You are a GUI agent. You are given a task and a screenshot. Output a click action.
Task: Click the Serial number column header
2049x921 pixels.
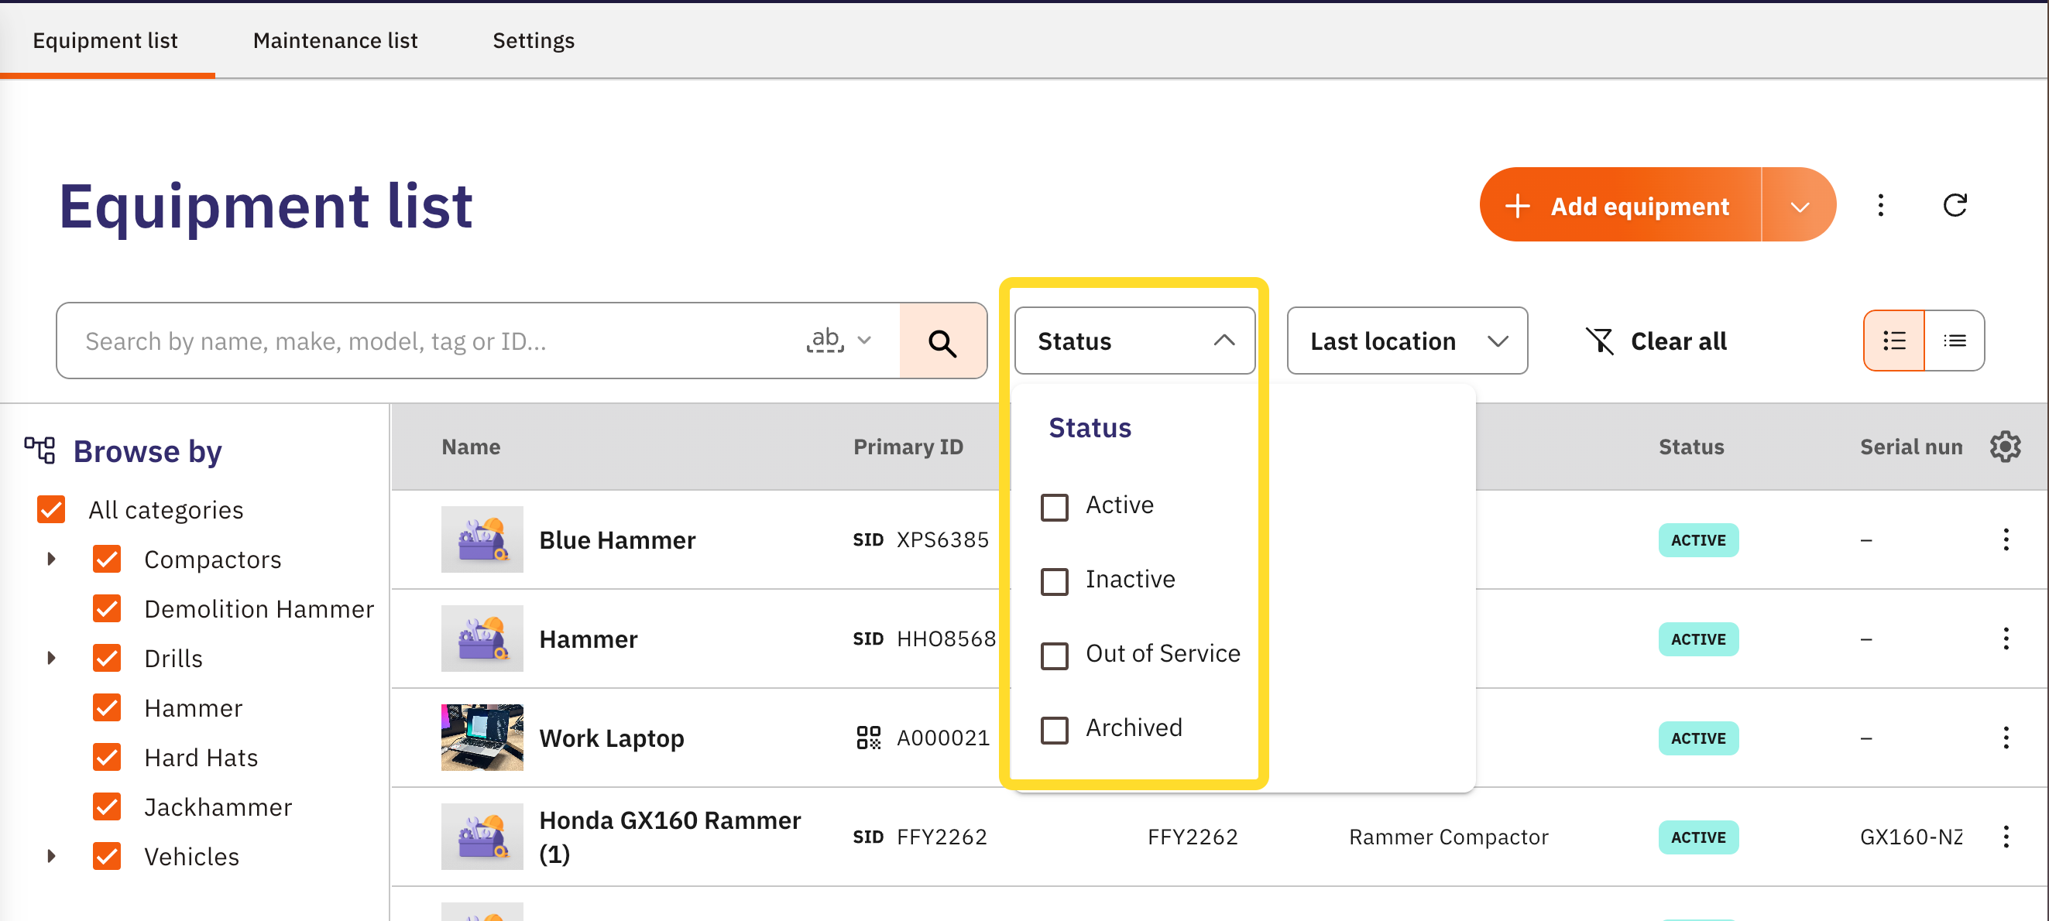pyautogui.click(x=1910, y=447)
